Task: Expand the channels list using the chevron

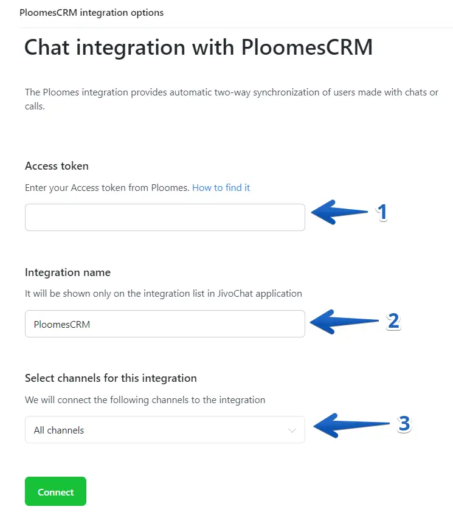Action: coord(292,430)
